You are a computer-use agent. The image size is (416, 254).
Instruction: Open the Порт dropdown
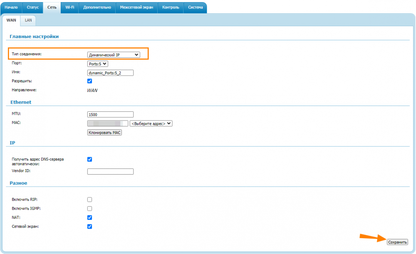tap(97, 64)
